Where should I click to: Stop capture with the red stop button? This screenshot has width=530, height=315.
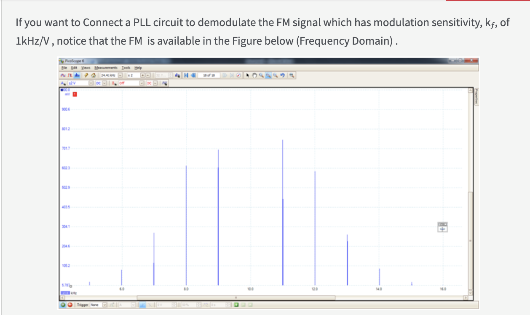click(x=69, y=305)
